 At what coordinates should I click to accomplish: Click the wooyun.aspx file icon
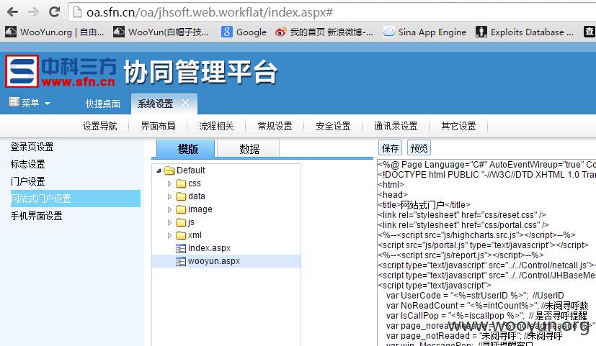(x=181, y=261)
